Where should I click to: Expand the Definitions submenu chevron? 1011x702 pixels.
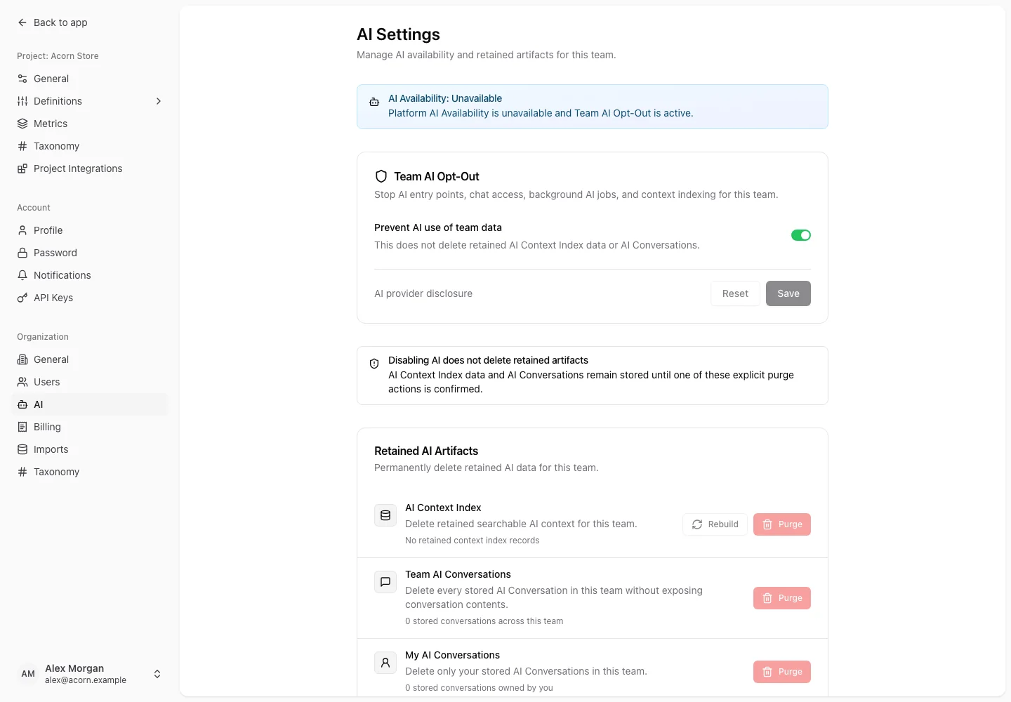tap(159, 101)
